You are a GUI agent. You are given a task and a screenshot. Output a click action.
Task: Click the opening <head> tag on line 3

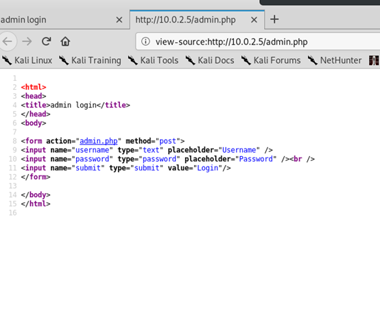[34, 96]
